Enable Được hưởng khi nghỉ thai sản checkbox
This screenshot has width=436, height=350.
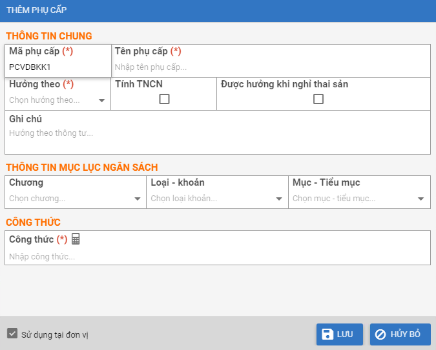click(x=318, y=99)
